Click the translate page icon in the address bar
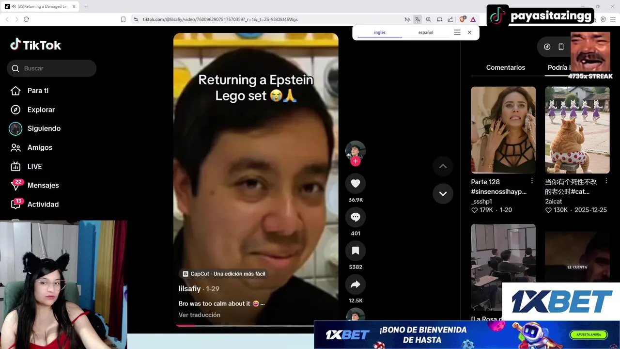Screen dimensions: 620x349 tap(418, 19)
